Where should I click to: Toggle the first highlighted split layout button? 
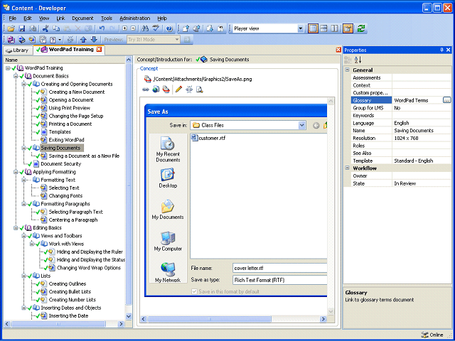tap(313, 28)
